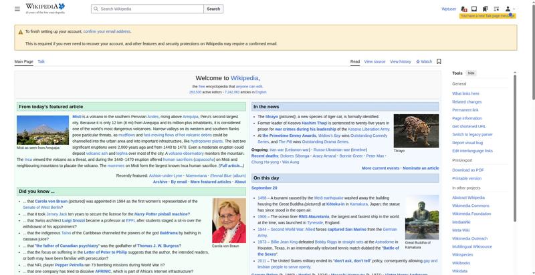
Task: Open the Hashim Thaçi news link
Action: (x=314, y=123)
